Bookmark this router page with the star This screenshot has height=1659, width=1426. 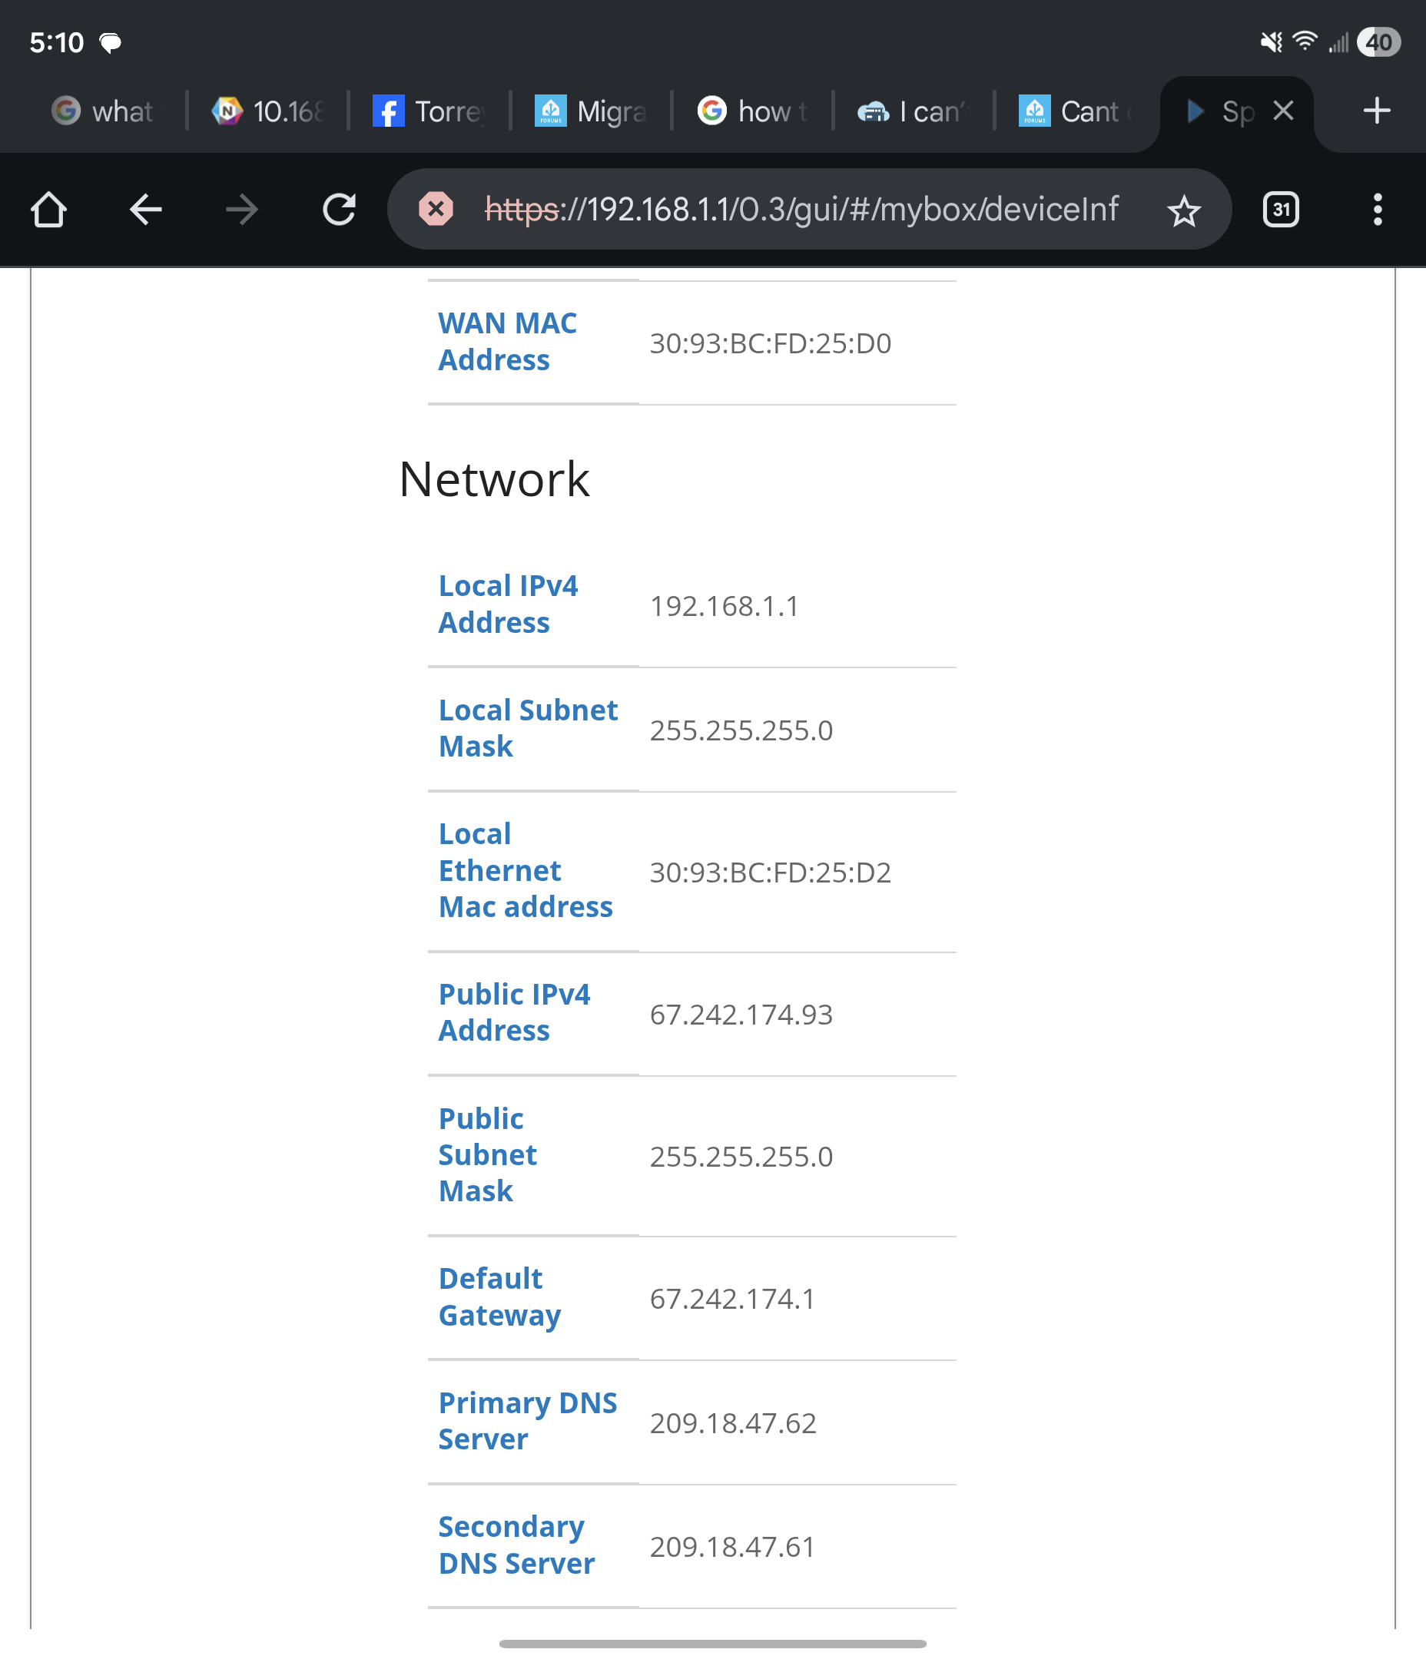click(x=1184, y=210)
